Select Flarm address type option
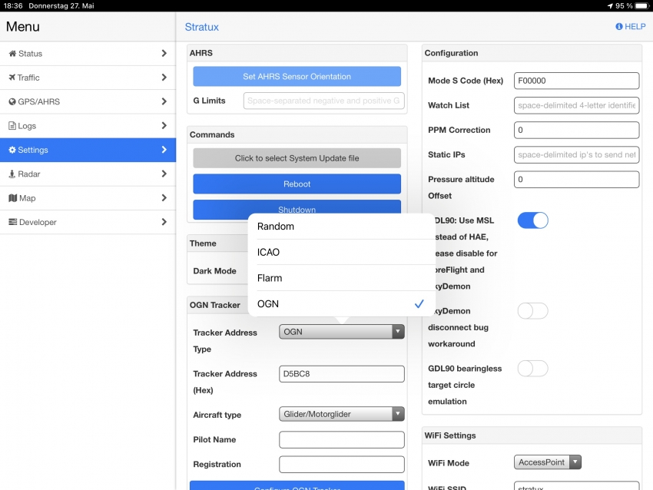Screen dimensions: 653x490 pos(342,278)
